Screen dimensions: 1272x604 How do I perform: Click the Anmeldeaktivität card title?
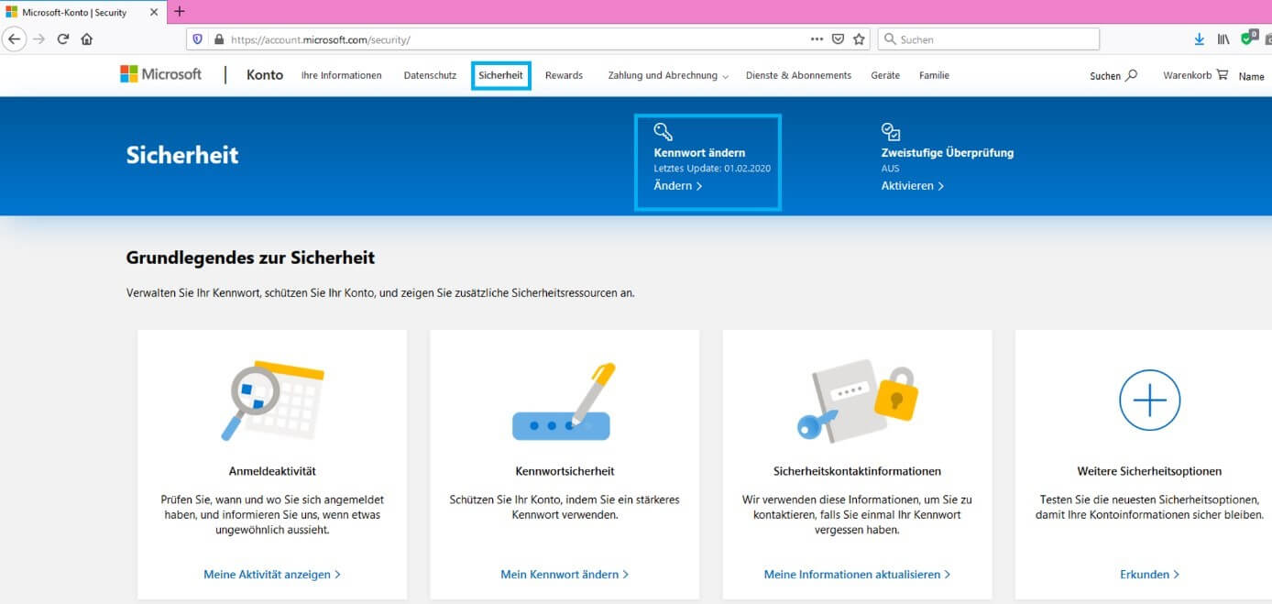(272, 471)
